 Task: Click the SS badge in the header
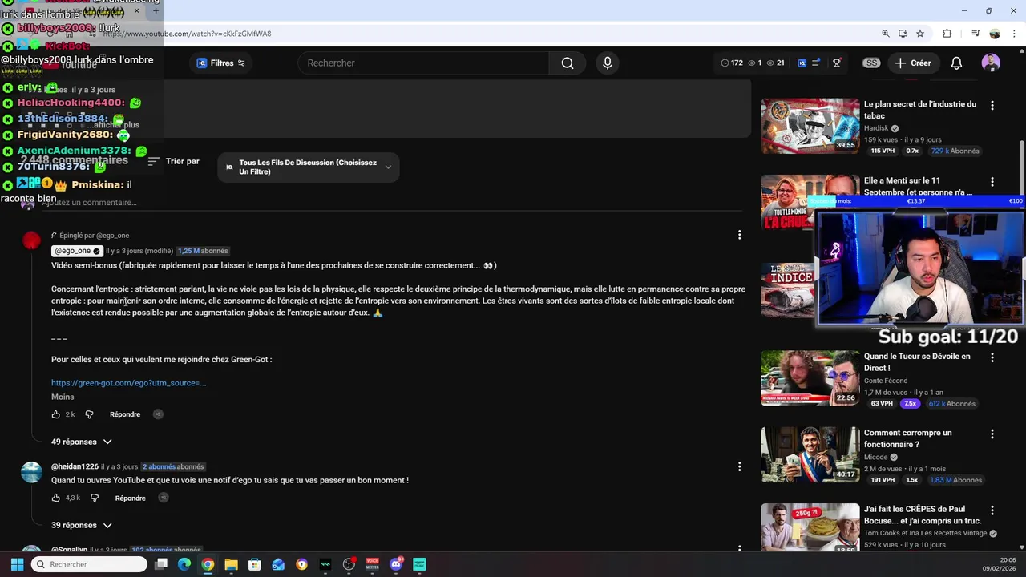(x=871, y=63)
